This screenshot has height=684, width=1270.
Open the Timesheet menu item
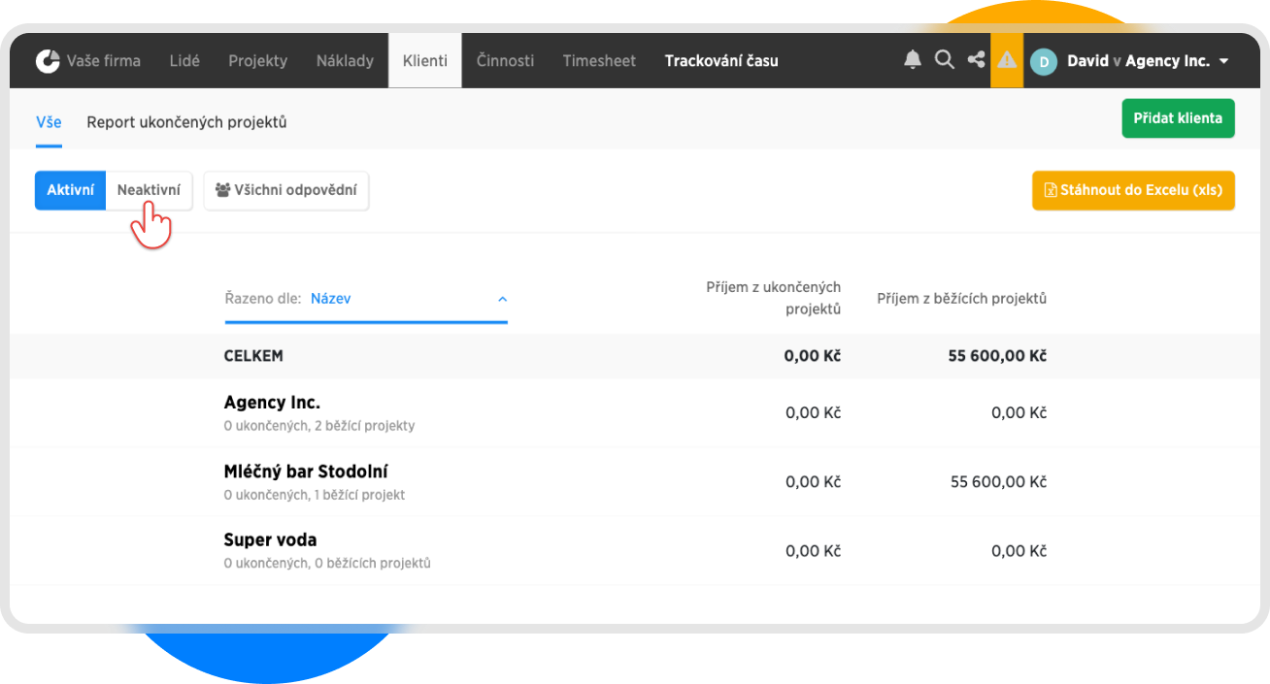[x=599, y=61]
